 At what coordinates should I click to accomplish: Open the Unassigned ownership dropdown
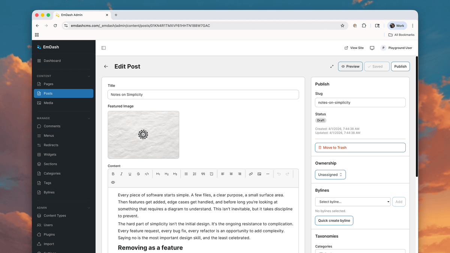point(330,175)
